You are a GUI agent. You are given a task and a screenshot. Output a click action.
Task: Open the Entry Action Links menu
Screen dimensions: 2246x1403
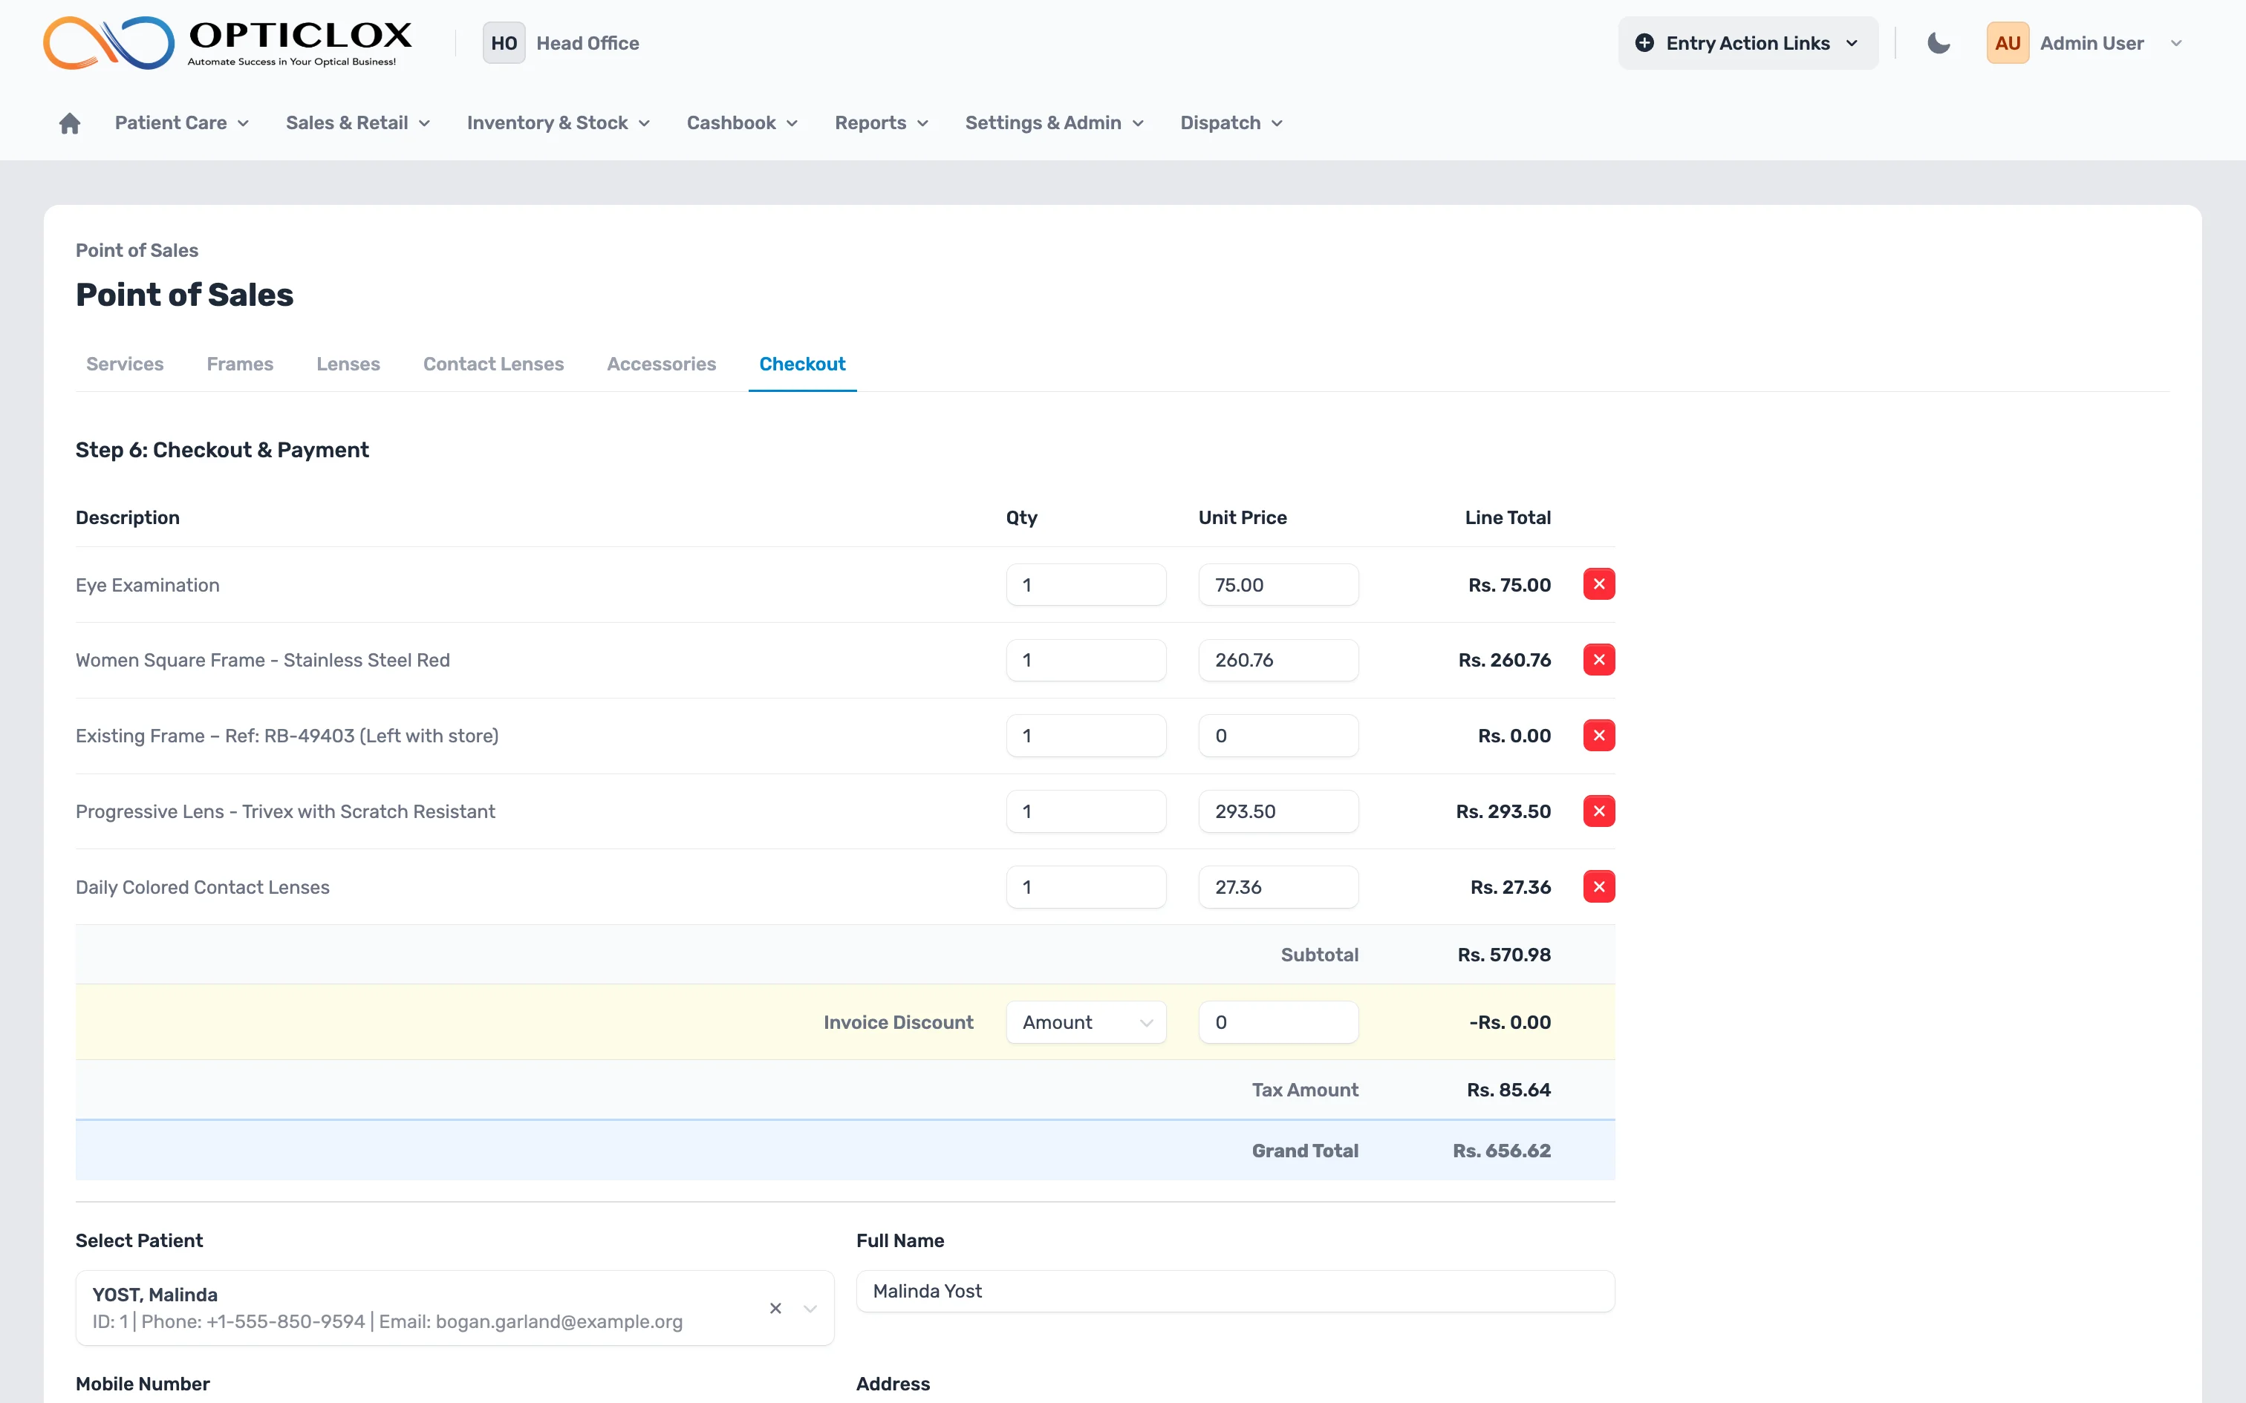coord(1748,43)
